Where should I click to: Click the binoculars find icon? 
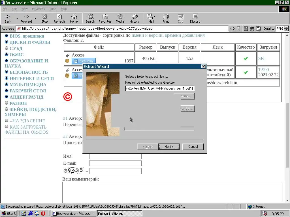pos(252,29)
